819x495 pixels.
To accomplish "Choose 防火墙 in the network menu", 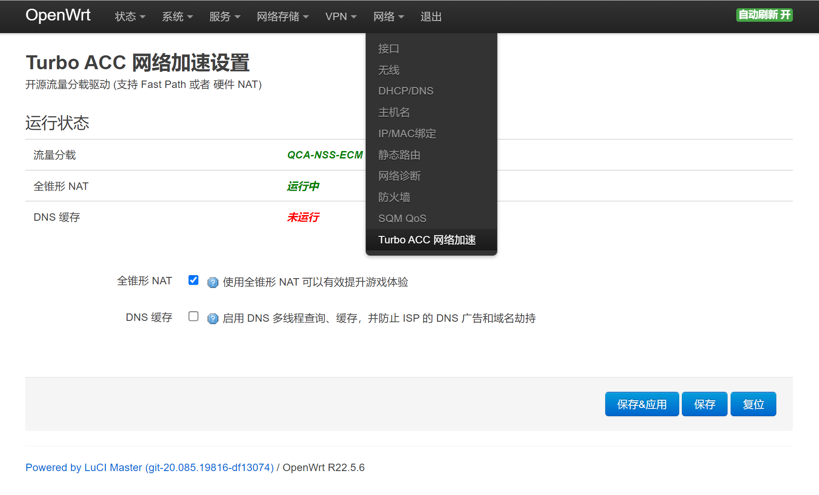I will pyautogui.click(x=394, y=197).
